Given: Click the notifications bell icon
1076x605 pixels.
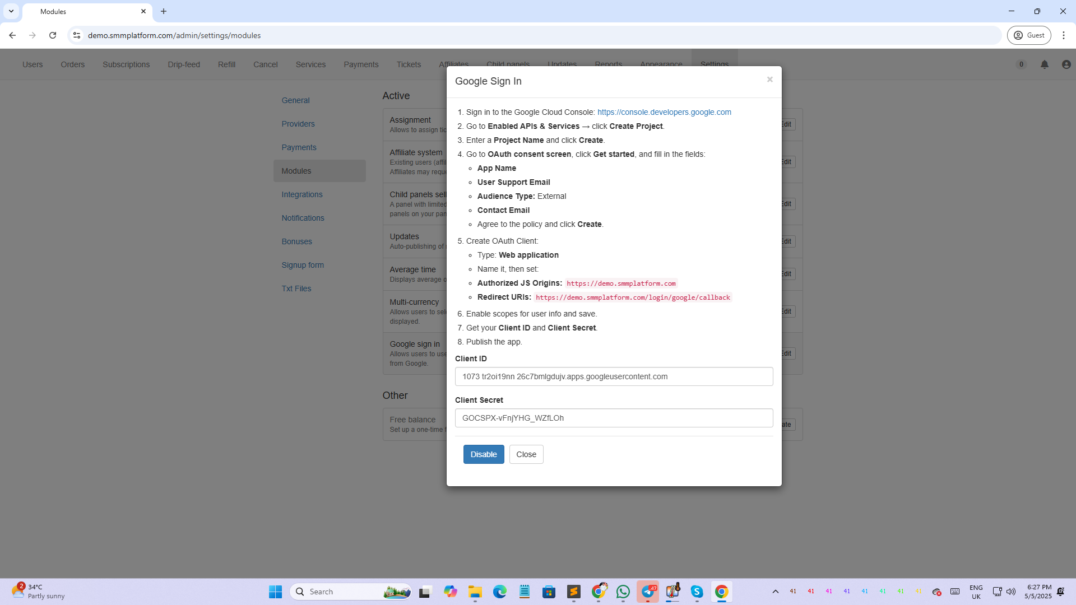Looking at the screenshot, I should click(1044, 64).
